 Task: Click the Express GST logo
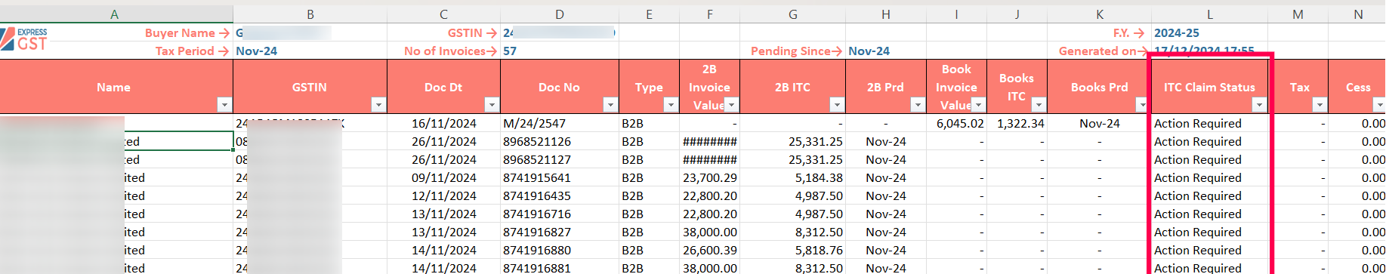(x=24, y=39)
